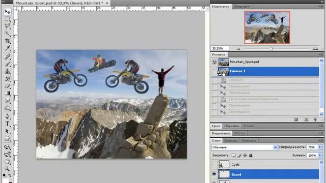Select the Brush tool
This screenshot has width=326, height=183.
(x=7, y=64)
